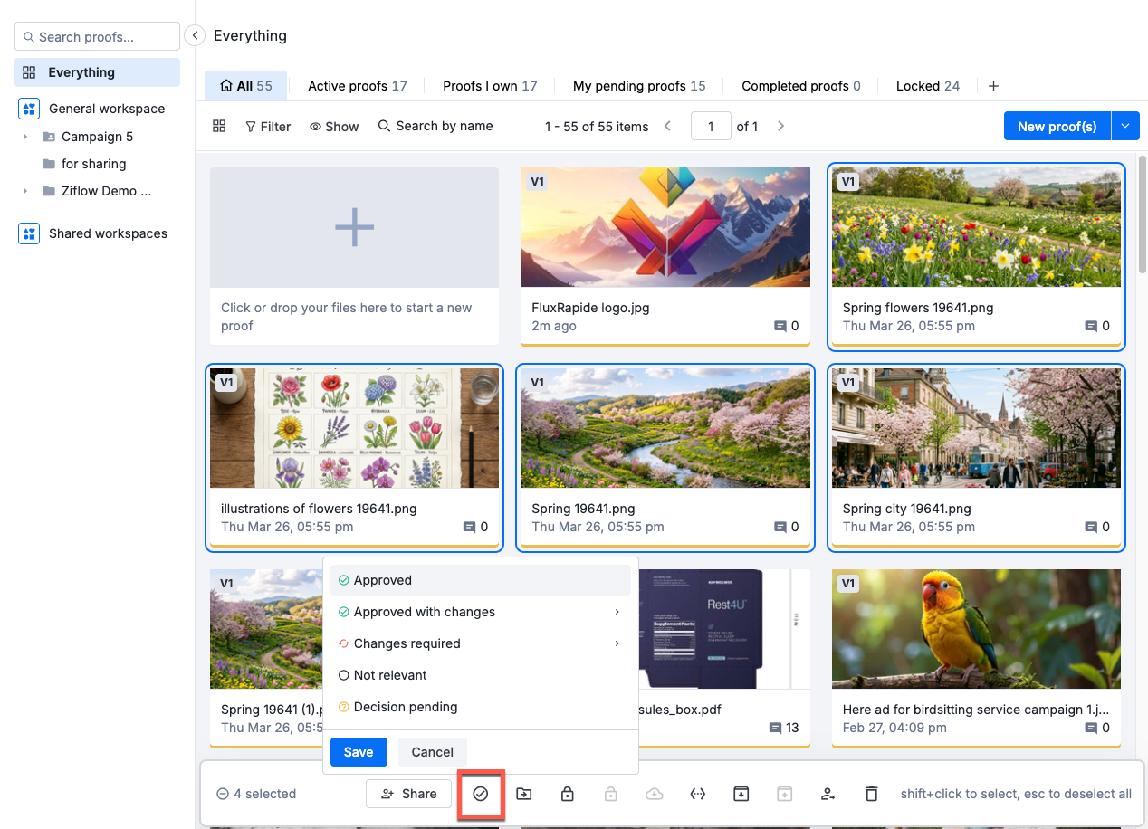Open the Locked tab
1148x829 pixels.
(927, 86)
